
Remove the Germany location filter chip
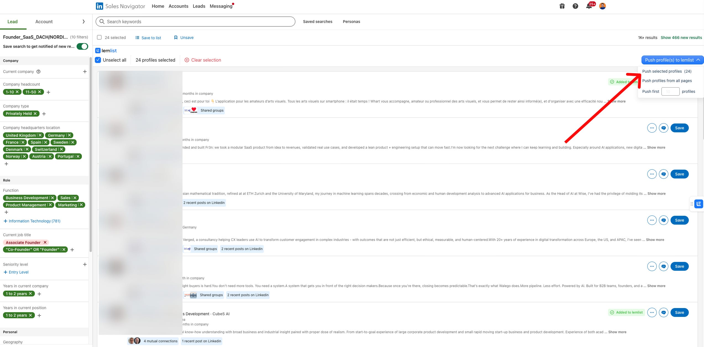point(69,135)
